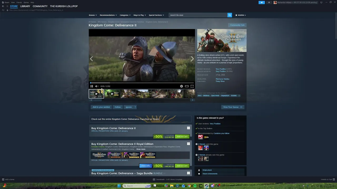Open notifications bell icon
Screen dimensions: 337x189
269,2
